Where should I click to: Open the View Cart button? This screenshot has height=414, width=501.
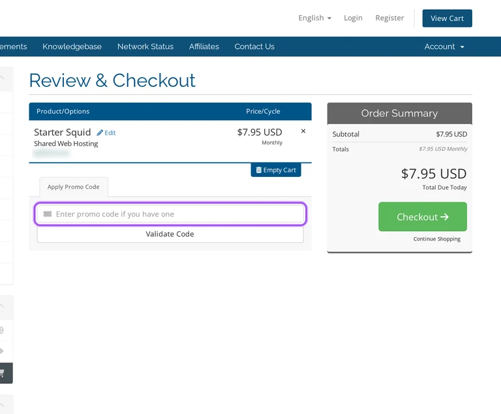coord(447,18)
